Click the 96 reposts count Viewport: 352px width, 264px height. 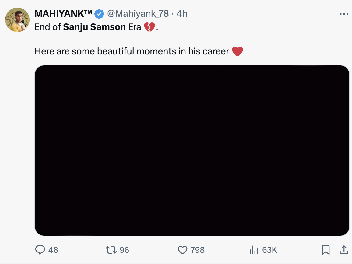pos(124,250)
